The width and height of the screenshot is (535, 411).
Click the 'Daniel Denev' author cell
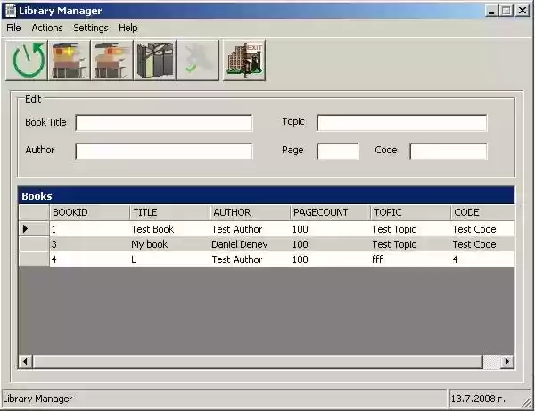point(250,244)
